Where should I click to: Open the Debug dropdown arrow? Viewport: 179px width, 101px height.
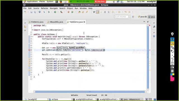[x=52, y=12]
